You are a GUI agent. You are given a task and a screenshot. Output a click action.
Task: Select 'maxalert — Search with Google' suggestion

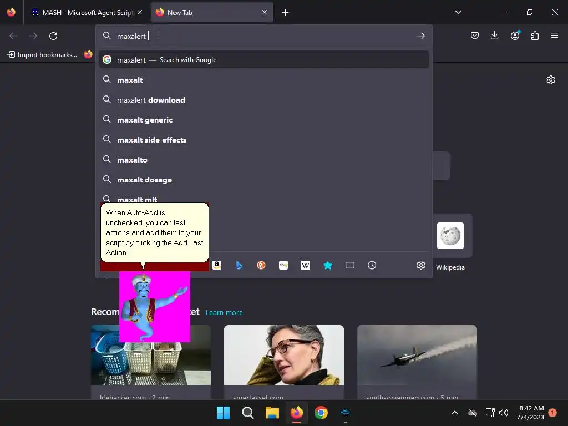[x=263, y=60]
